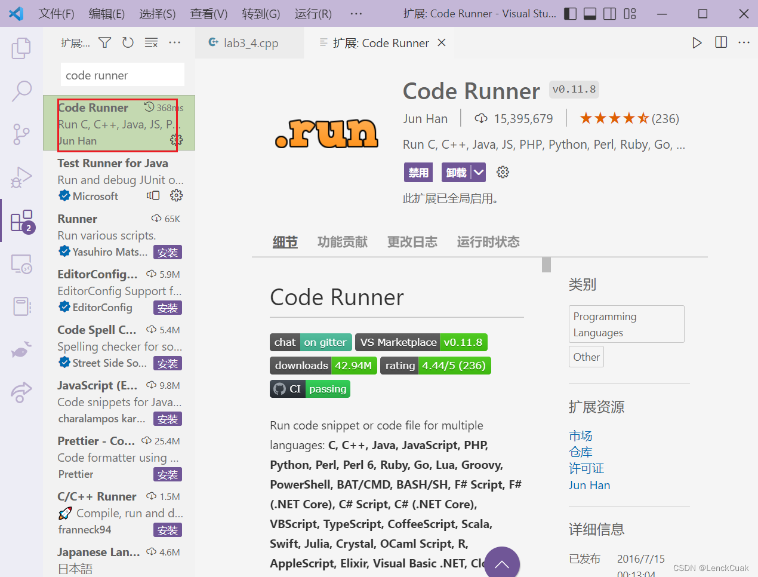Open editor more actions ellipsis

click(x=744, y=42)
